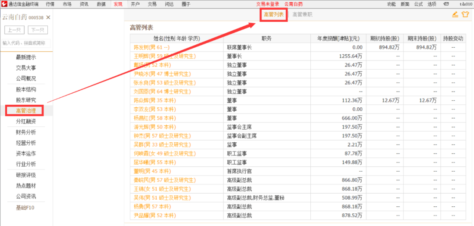474x226 pixels.
Task: Open 研报评级 in sidebar
Action: (x=26, y=175)
